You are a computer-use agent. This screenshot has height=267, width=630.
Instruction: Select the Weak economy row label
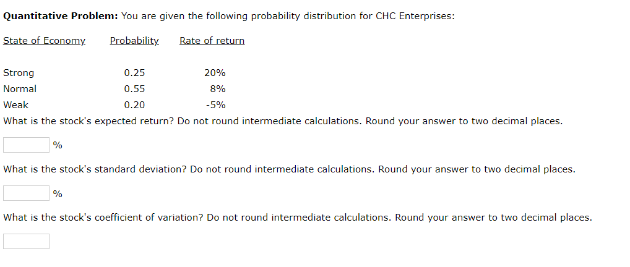pos(15,105)
